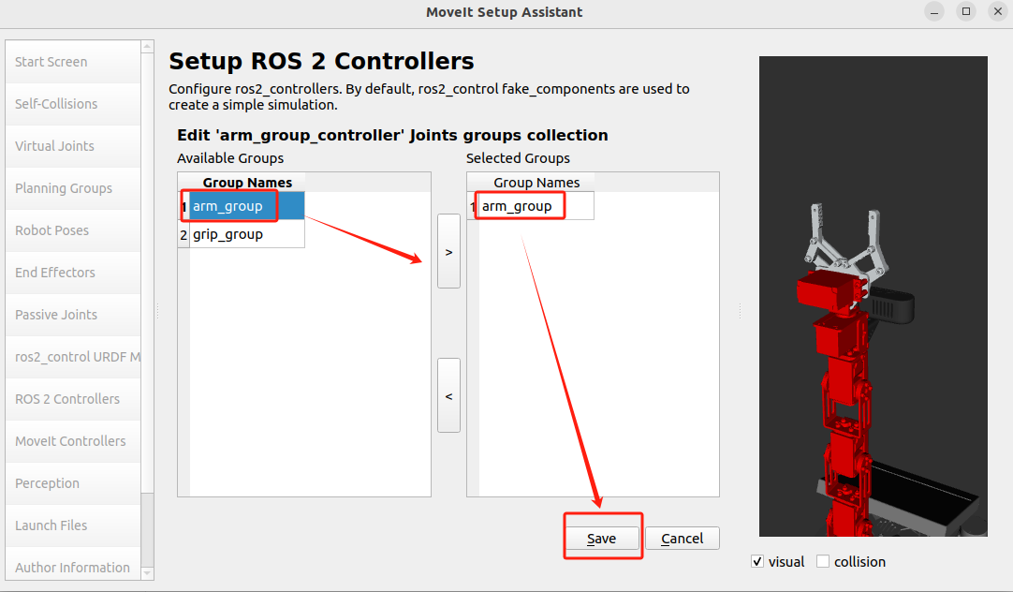The height and width of the screenshot is (592, 1013).
Task: Select Planning Groups in sidebar
Action: pos(73,188)
